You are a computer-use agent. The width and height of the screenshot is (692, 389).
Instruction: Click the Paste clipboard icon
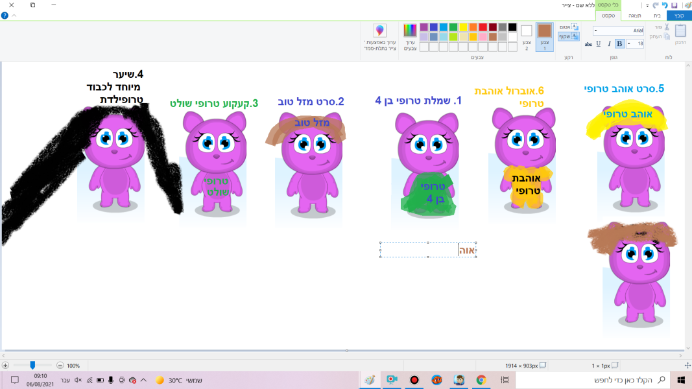click(680, 31)
